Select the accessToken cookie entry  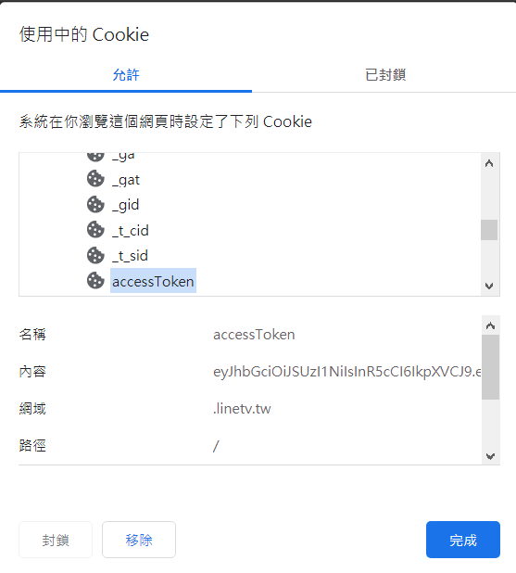click(x=153, y=281)
